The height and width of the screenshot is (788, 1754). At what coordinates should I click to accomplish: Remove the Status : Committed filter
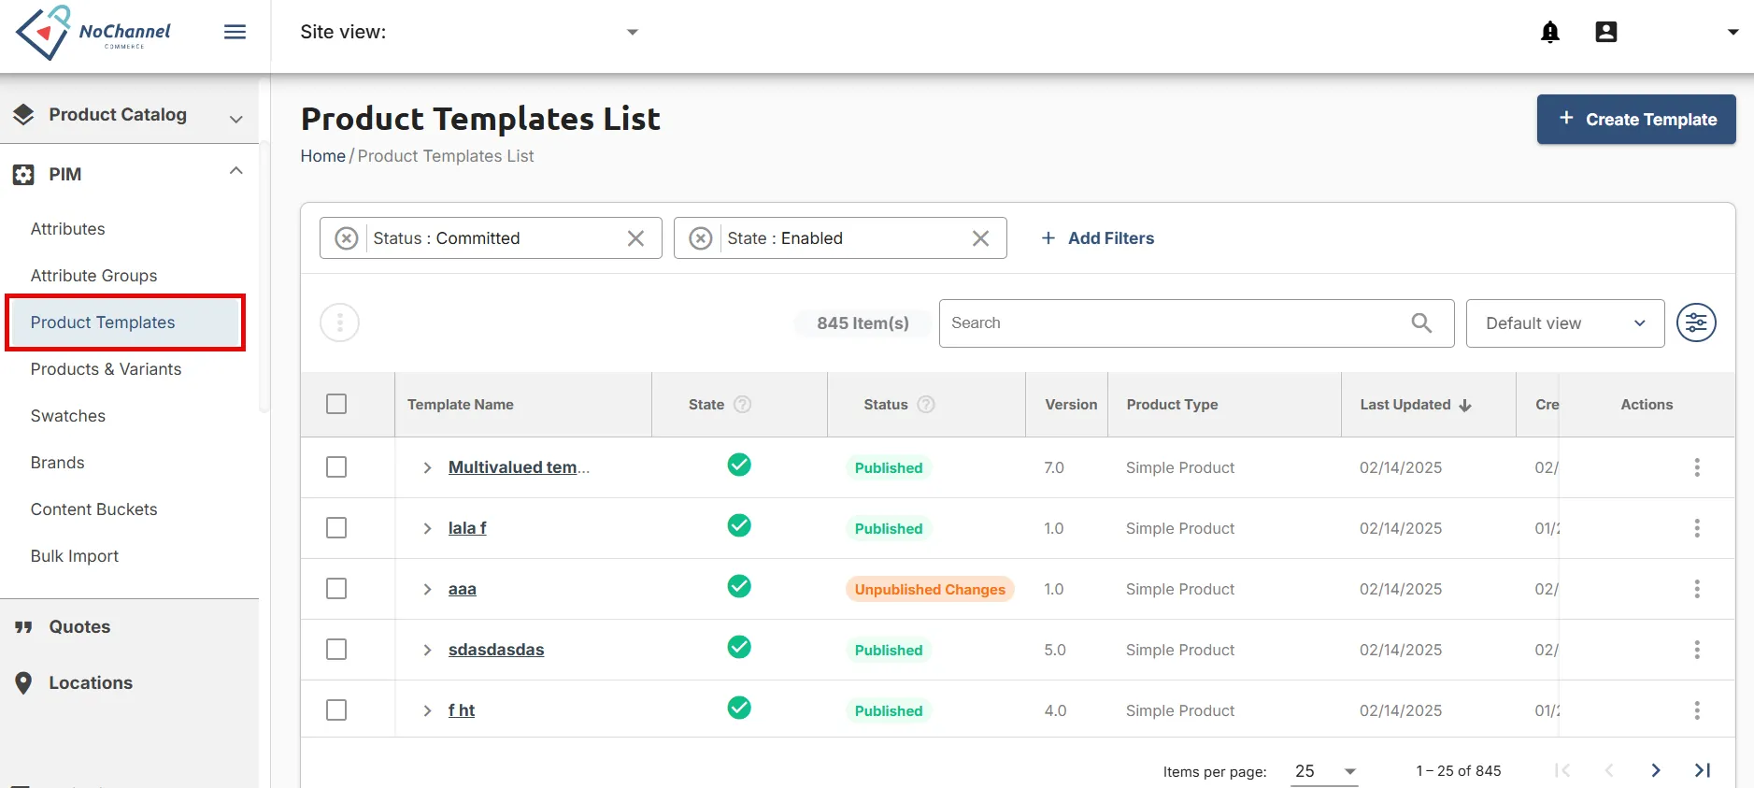(635, 238)
